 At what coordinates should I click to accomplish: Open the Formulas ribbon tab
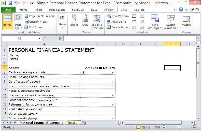point(78,10)
